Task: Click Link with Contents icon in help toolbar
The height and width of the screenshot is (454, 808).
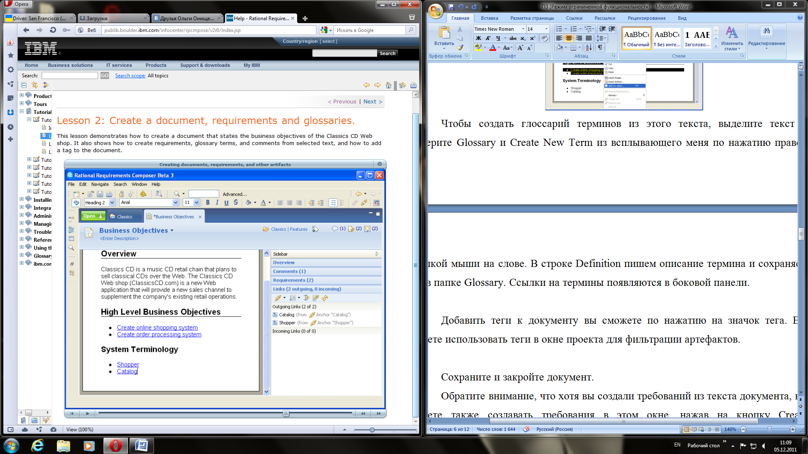Action: [x=35, y=85]
